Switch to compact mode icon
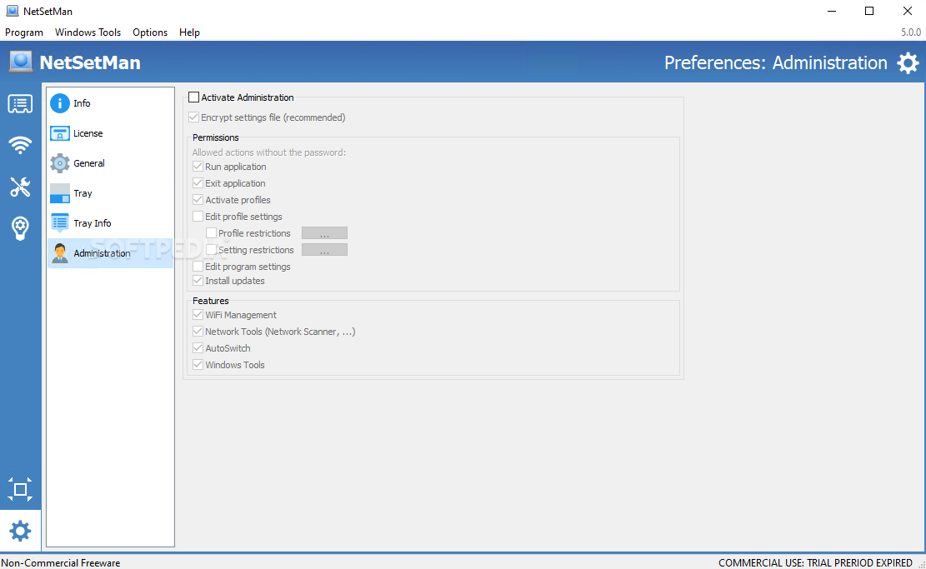Viewport: 926px width, 569px height. pos(20,489)
